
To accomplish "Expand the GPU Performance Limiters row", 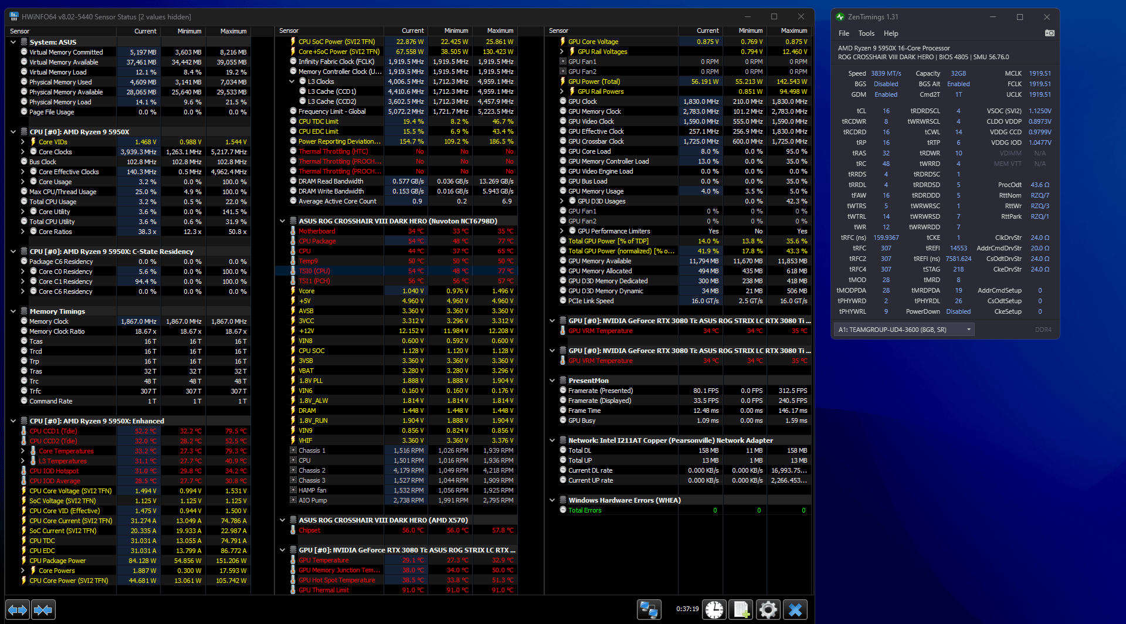I will coord(562,231).
